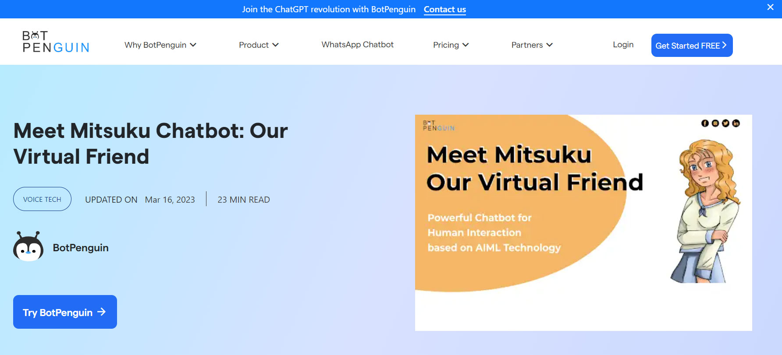Click the BotPenguin author avatar
The height and width of the screenshot is (355, 782).
[x=28, y=246]
